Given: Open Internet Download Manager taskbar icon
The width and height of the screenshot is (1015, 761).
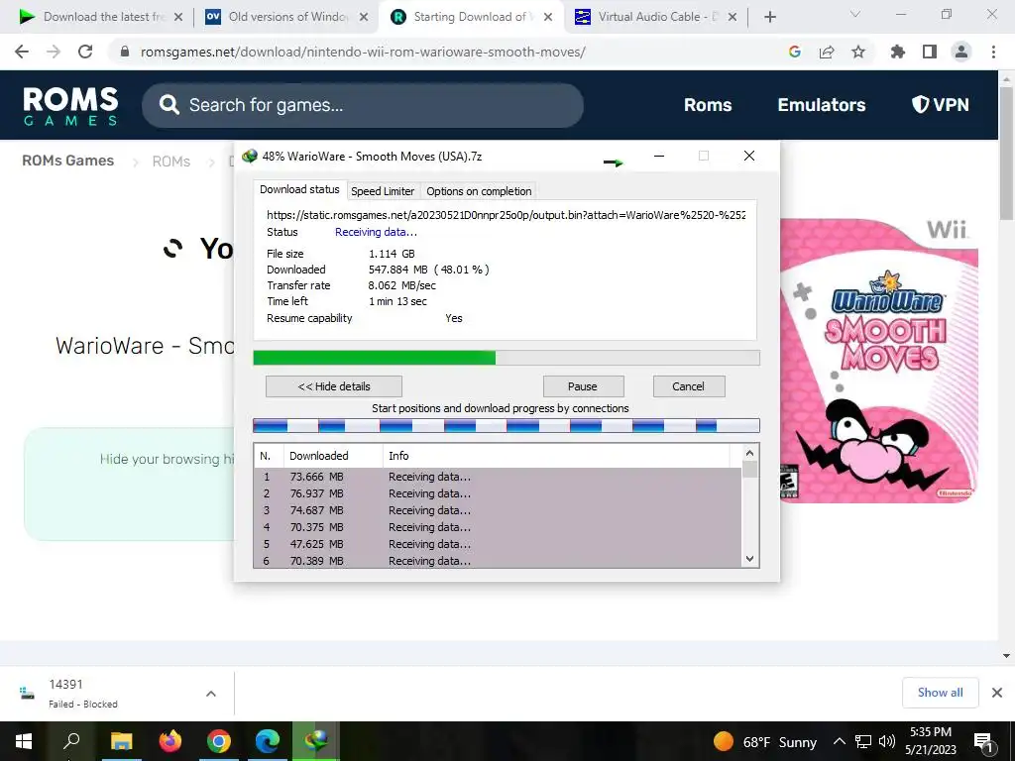Looking at the screenshot, I should click(316, 741).
